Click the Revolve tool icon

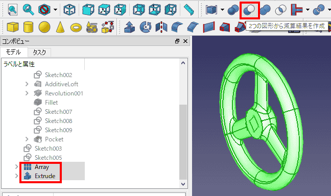146,27
